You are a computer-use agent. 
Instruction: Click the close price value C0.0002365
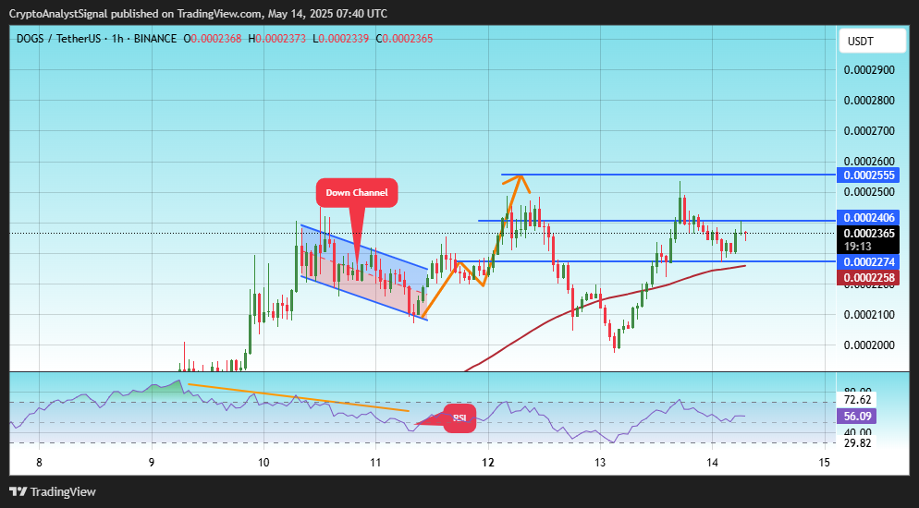pyautogui.click(x=404, y=39)
